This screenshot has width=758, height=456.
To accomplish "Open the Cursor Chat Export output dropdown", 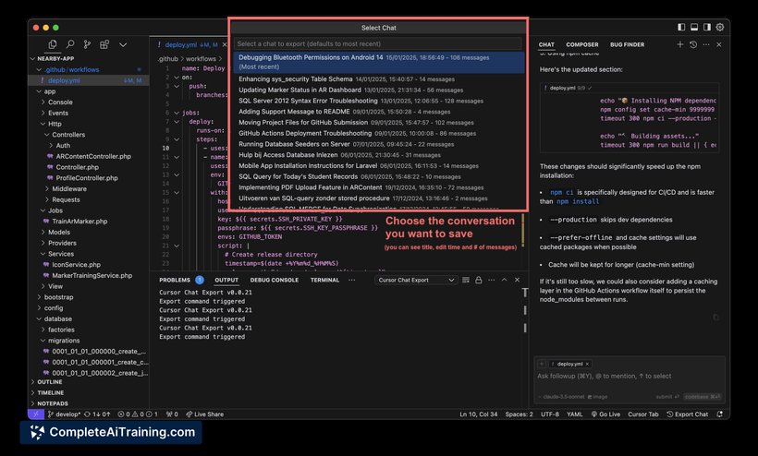I will tap(416, 280).
